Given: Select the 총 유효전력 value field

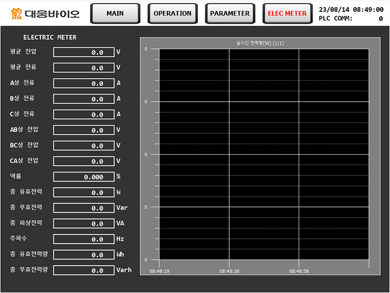Looking at the screenshot, I should coord(84,192).
